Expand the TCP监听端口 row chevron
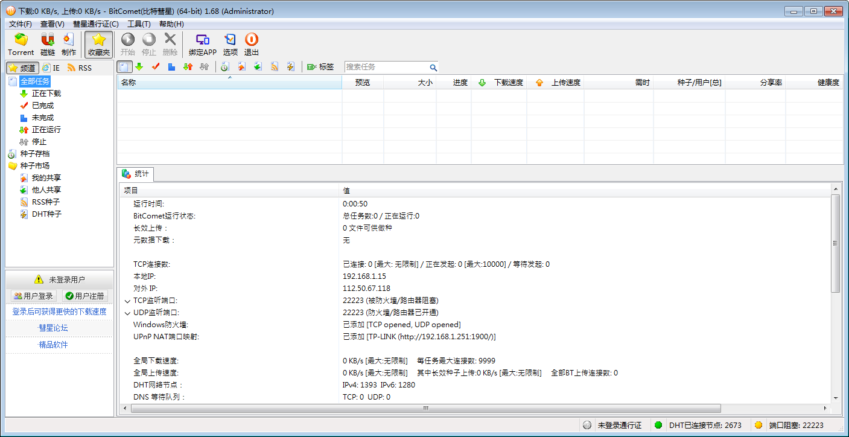Image resolution: width=849 pixels, height=437 pixels. point(127,301)
